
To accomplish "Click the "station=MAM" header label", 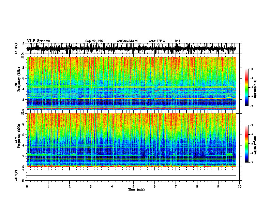I will coord(127,41).
